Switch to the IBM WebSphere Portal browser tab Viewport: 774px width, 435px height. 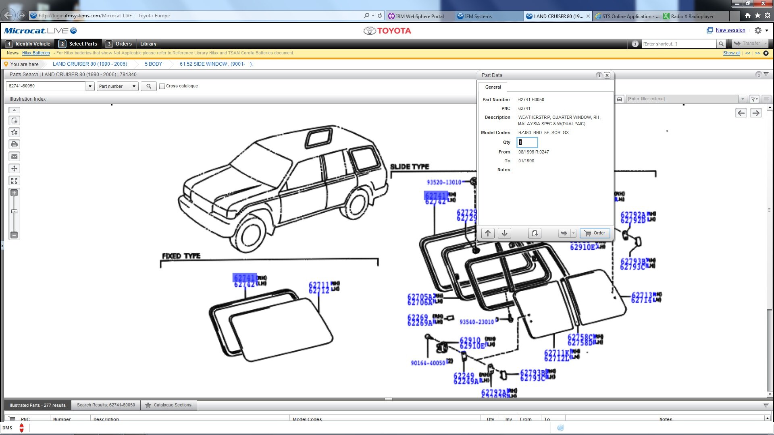point(420,17)
